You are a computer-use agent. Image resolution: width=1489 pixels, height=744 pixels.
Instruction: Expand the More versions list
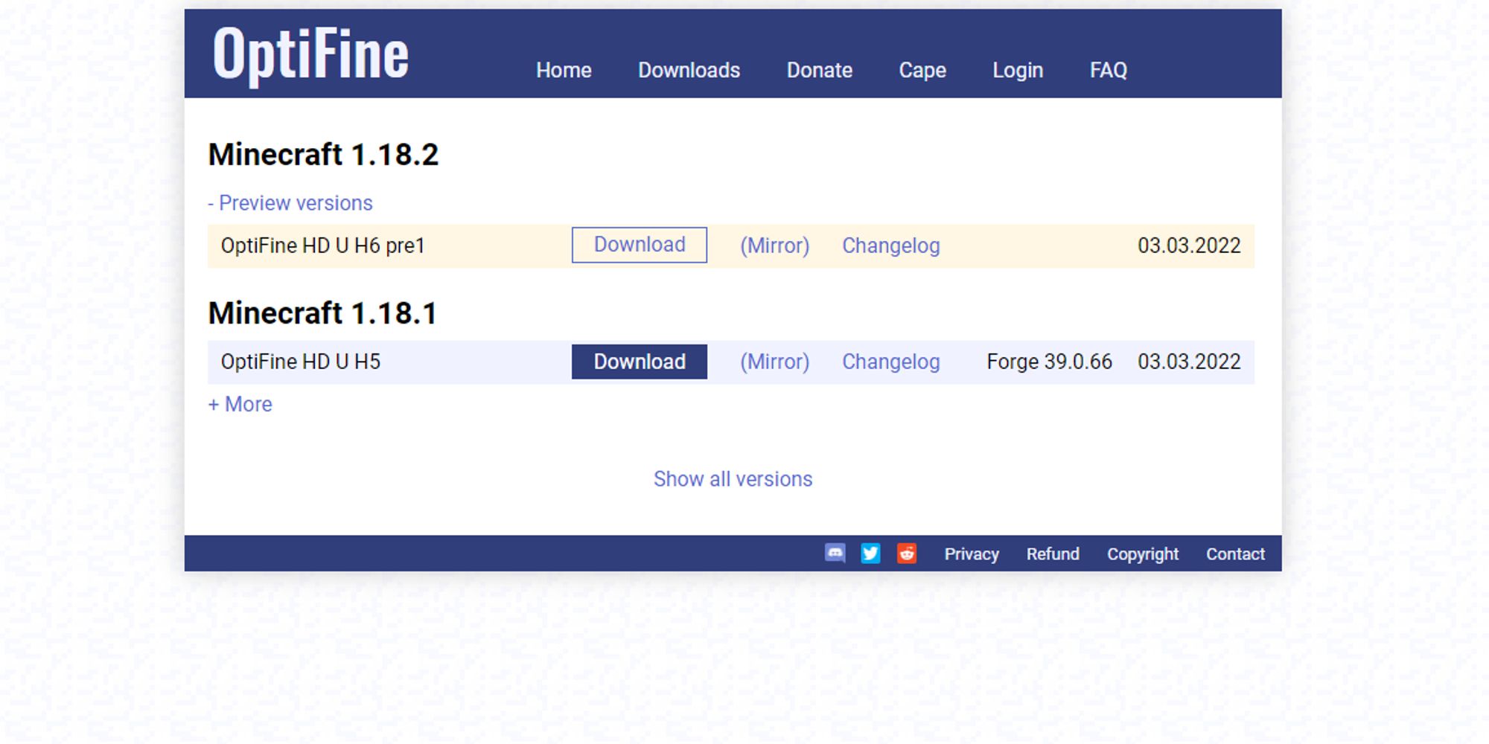[x=240, y=404]
